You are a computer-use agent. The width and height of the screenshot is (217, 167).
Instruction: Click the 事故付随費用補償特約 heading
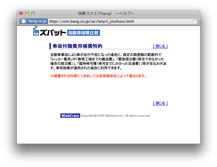[x=77, y=46]
